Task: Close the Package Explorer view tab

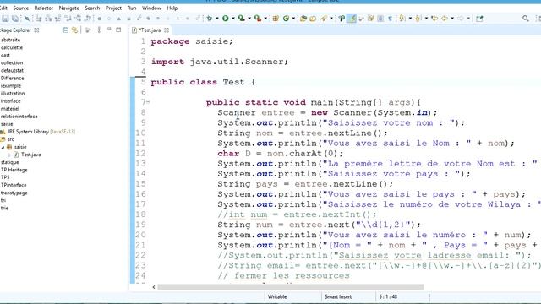Action: coord(36,30)
